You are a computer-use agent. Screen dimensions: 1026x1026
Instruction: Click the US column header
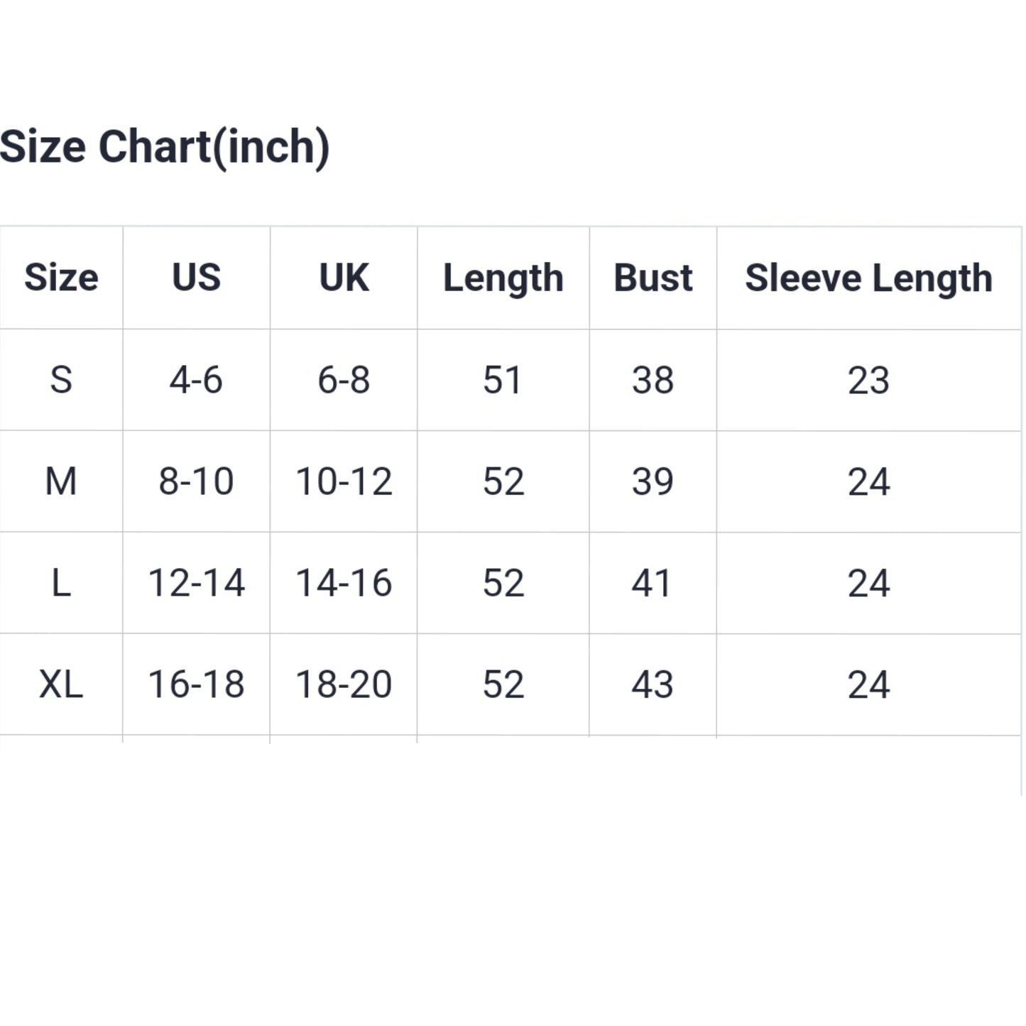[196, 278]
